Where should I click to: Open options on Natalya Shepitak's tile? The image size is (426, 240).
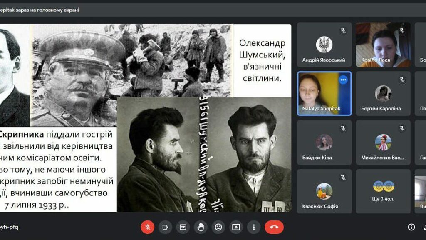[343, 80]
